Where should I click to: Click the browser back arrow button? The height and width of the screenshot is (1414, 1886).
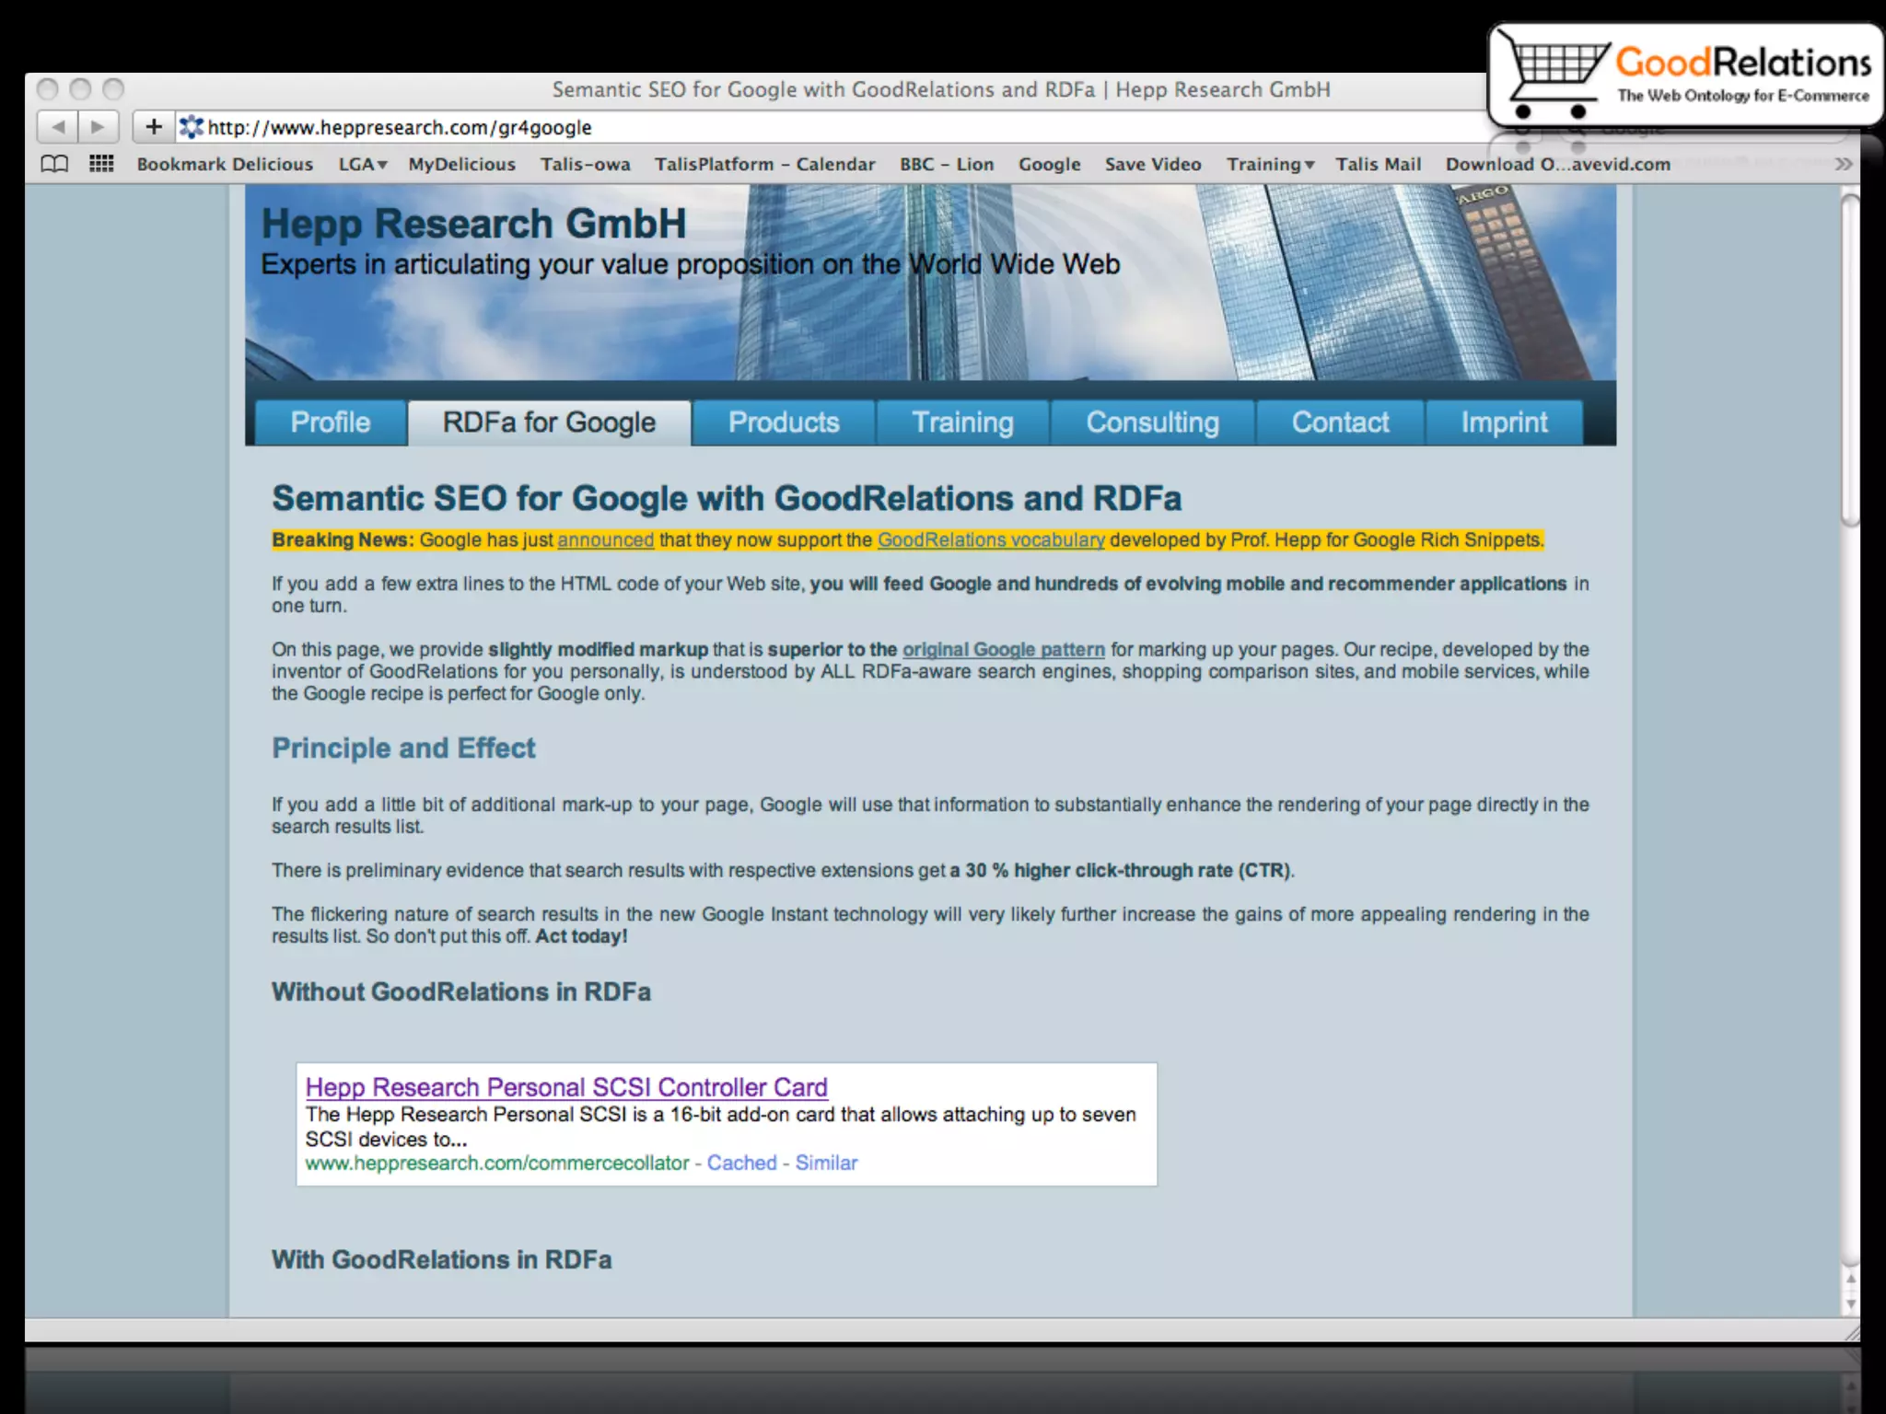click(58, 127)
